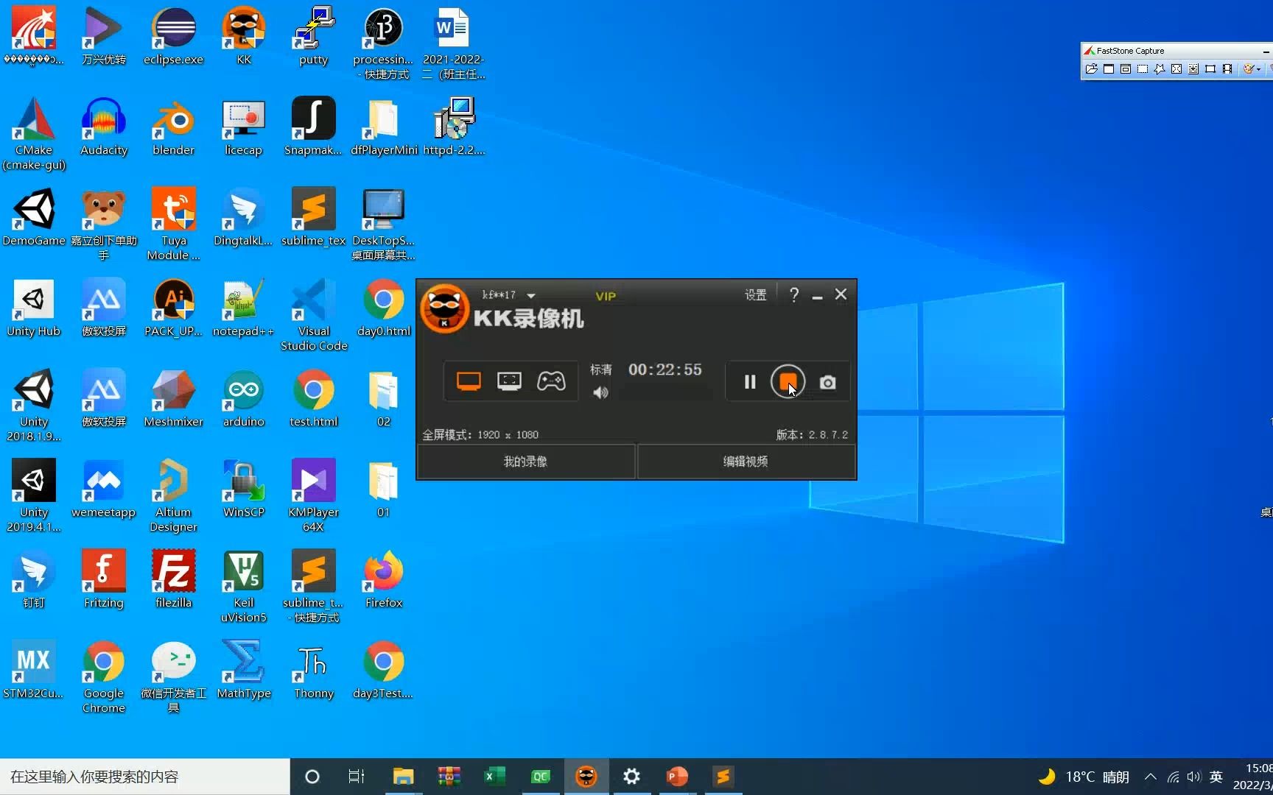This screenshot has width=1273, height=795.
Task: Click the 00:22:55 recording timer
Action: pos(664,370)
